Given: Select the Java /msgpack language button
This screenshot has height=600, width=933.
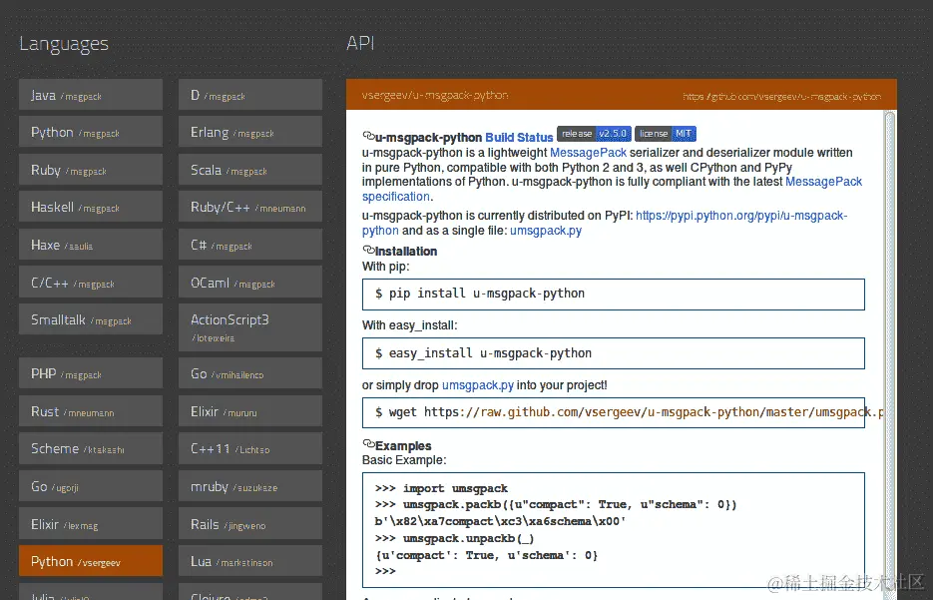Looking at the screenshot, I should 91,95.
